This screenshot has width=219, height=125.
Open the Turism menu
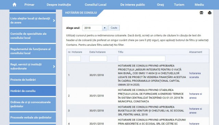coord(179,5)
